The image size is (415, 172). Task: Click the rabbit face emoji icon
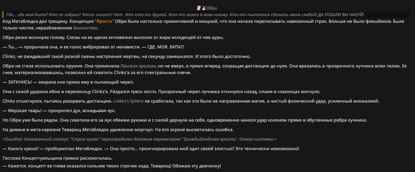(x=204, y=8)
